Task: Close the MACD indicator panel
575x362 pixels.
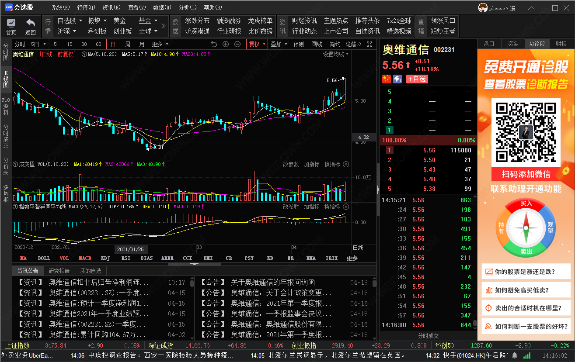Action: pos(346,207)
